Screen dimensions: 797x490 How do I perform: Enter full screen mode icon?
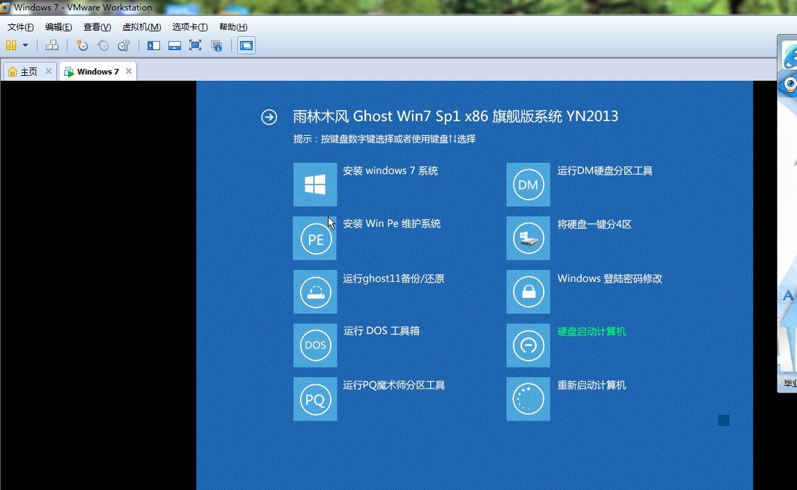pos(195,45)
